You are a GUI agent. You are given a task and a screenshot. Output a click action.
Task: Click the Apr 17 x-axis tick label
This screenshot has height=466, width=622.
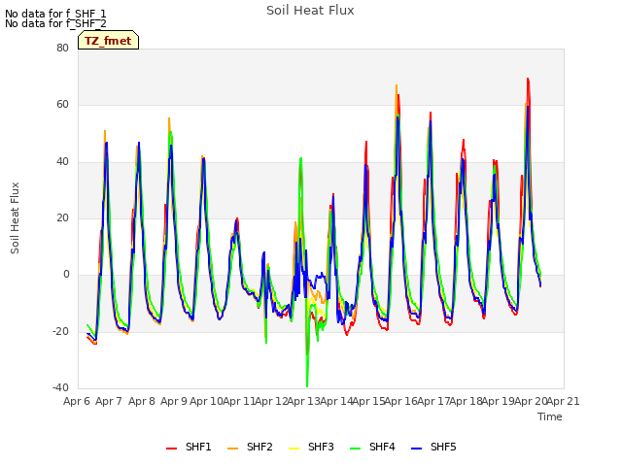coord(433,401)
